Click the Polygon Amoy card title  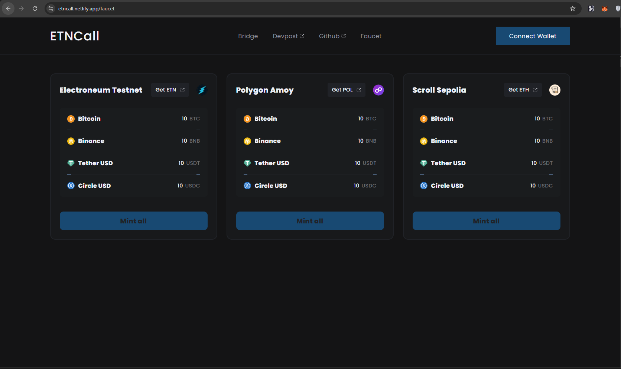point(265,90)
